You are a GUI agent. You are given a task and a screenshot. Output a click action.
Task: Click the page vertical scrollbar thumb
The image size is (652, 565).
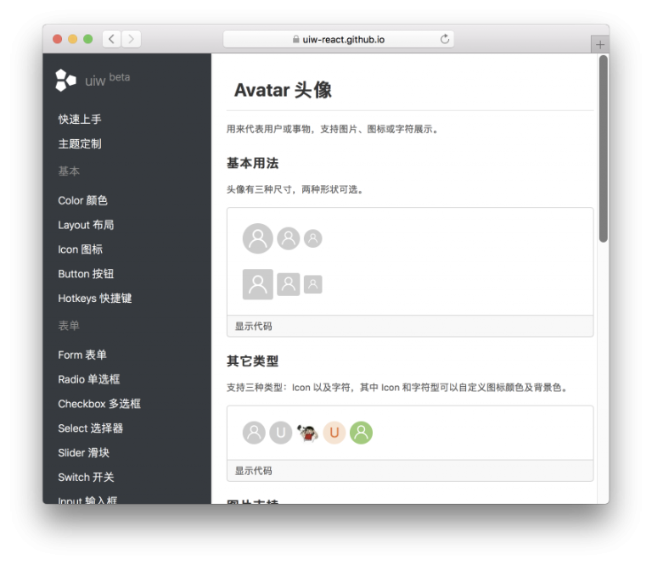click(604, 148)
